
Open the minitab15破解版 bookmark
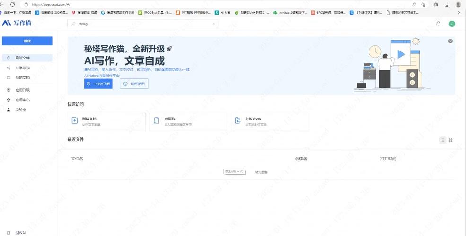290,13
